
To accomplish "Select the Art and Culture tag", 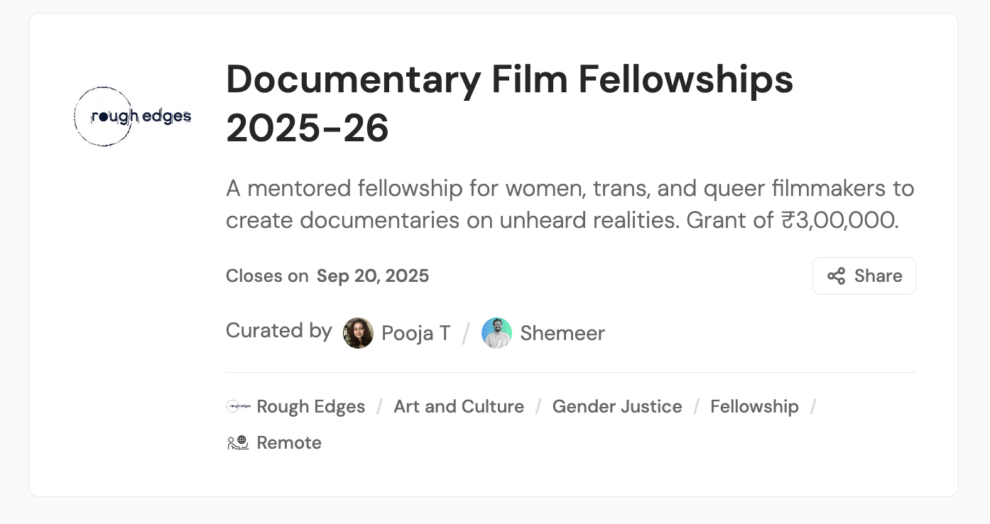I will click(458, 407).
